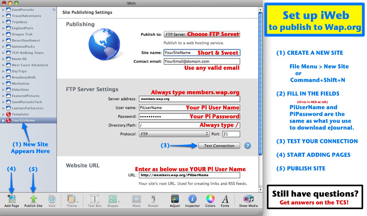The width and height of the screenshot is (367, 216).
Task: Click the YourSiteName red globe icon
Action: [9, 120]
